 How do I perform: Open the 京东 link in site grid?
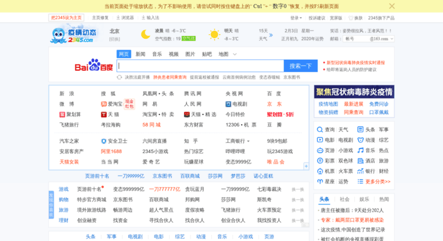[274, 104]
